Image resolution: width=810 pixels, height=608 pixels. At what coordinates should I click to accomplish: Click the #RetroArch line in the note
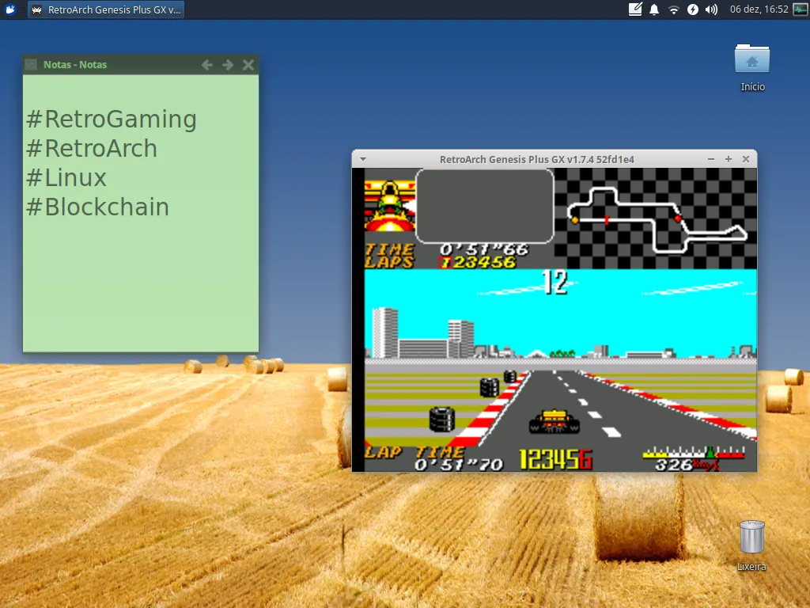[92, 148]
